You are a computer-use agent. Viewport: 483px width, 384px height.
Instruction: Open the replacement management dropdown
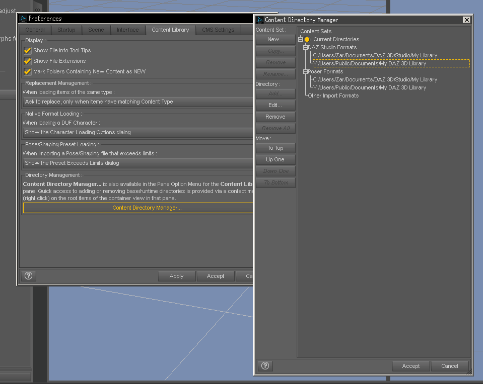pos(138,102)
